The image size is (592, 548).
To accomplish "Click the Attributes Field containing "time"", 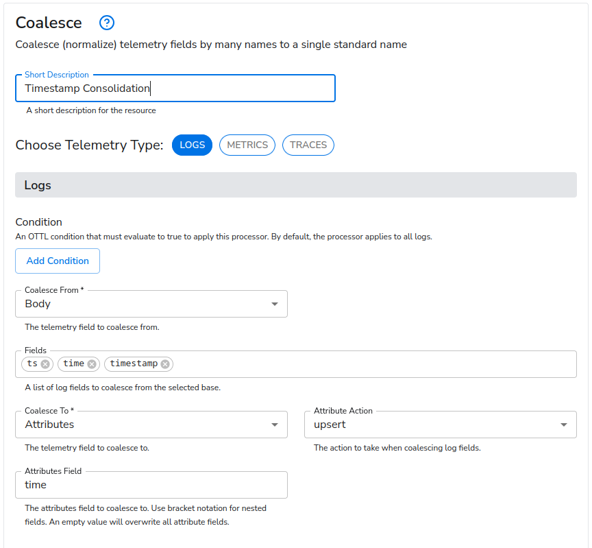I will 151,485.
